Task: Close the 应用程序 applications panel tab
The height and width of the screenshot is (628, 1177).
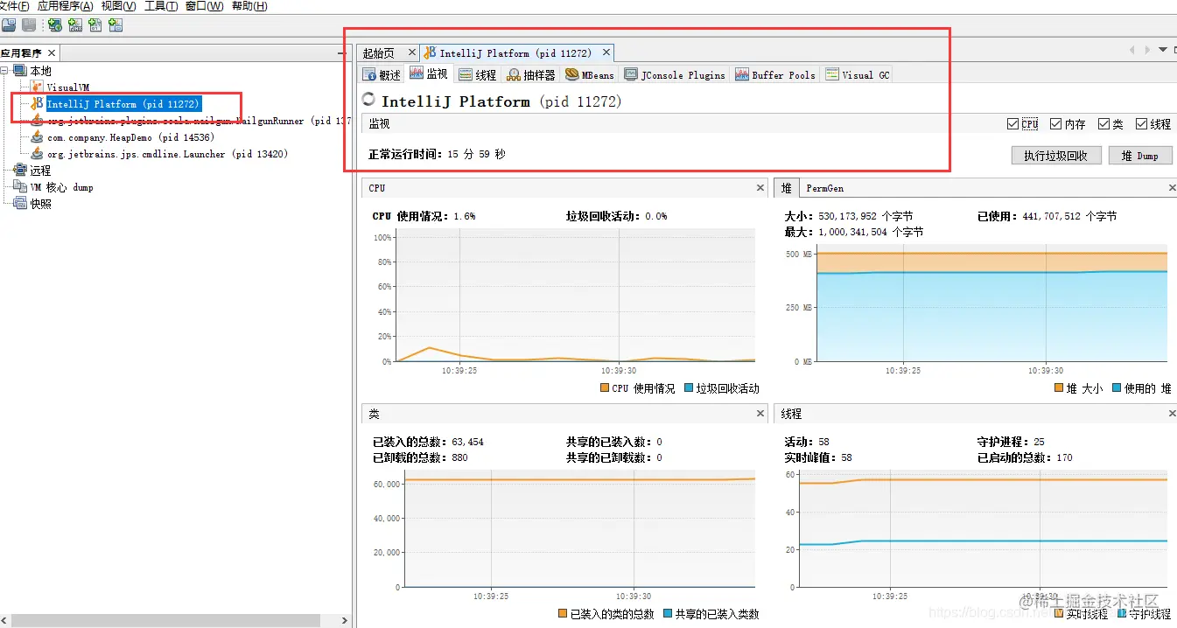Action: (52, 53)
